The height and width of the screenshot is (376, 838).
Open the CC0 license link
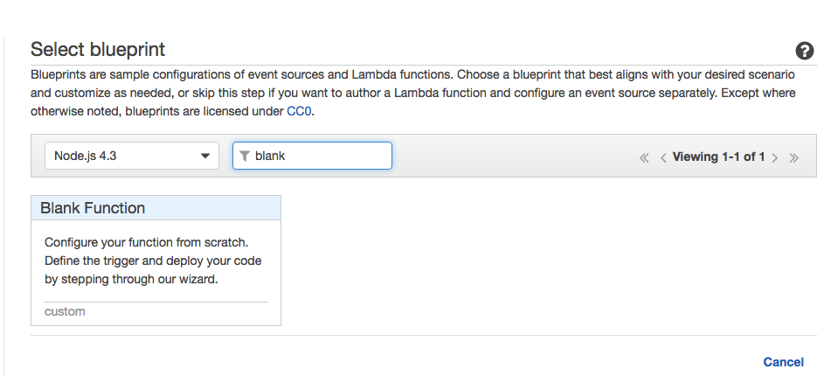click(x=300, y=111)
